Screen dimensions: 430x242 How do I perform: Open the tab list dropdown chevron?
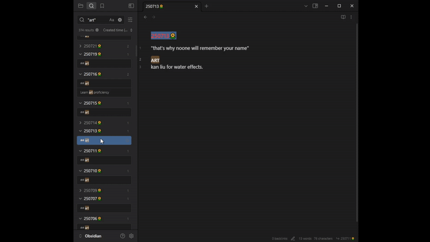[x=306, y=6]
